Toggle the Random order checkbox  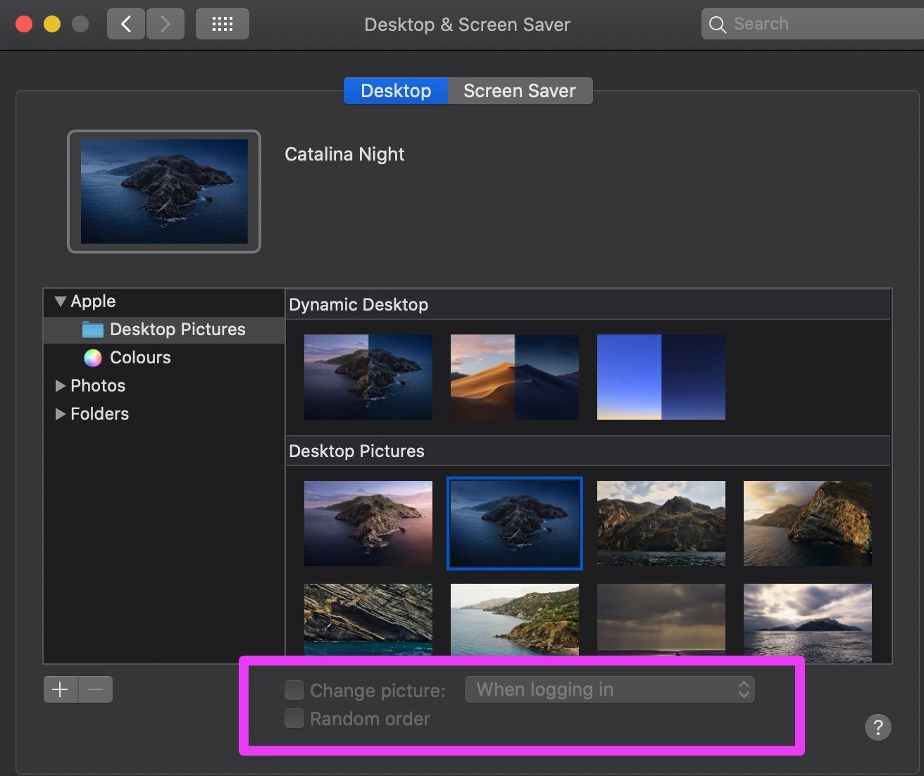294,718
